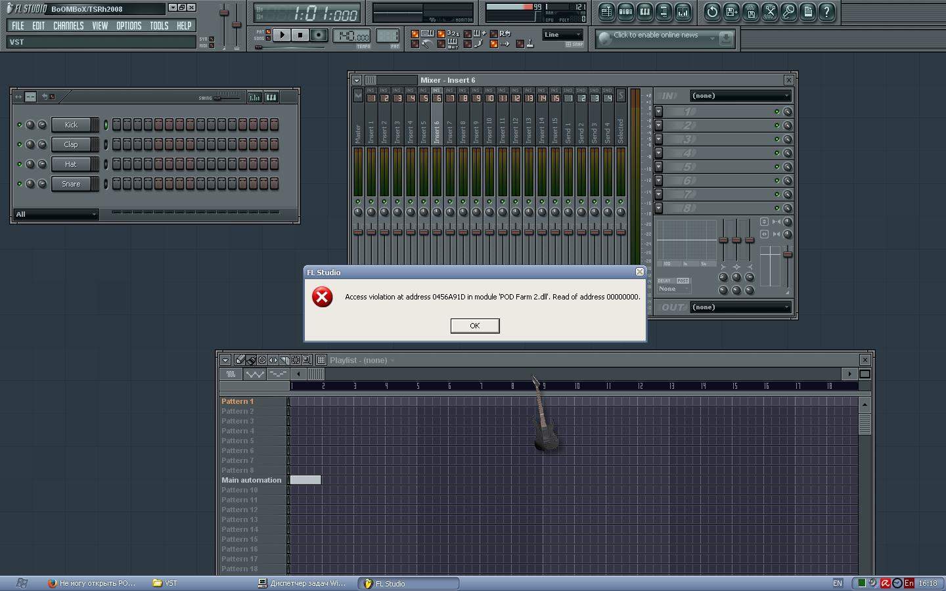Screen dimensions: 946x591
Task: Open the piano roll from the toolbar
Action: pyautogui.click(x=644, y=11)
